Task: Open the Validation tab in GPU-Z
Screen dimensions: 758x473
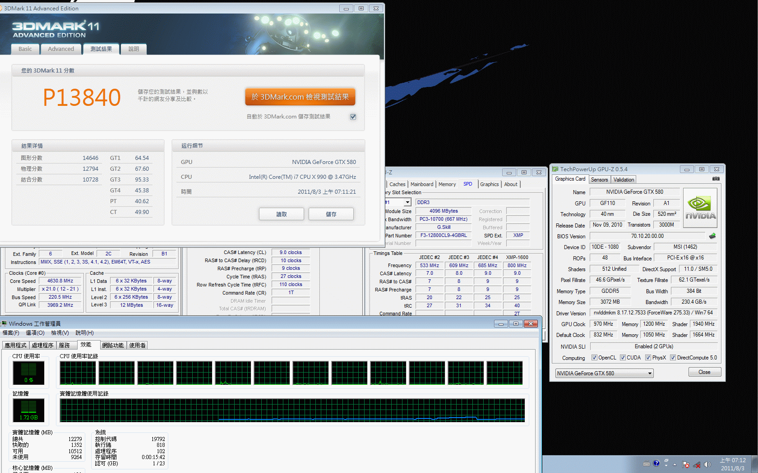Action: (x=624, y=180)
